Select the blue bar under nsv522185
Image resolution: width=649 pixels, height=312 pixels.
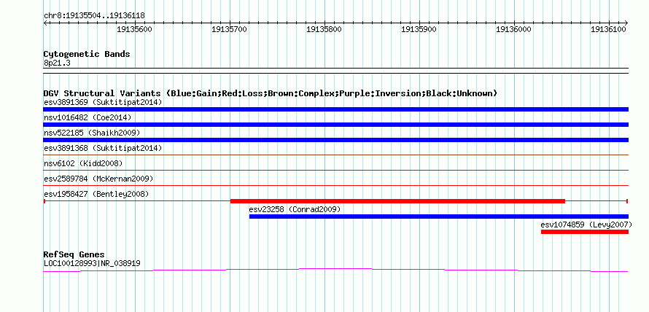click(x=335, y=140)
